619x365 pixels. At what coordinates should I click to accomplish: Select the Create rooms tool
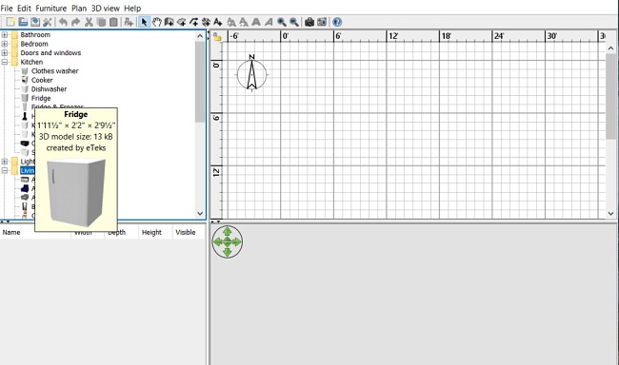coord(181,22)
